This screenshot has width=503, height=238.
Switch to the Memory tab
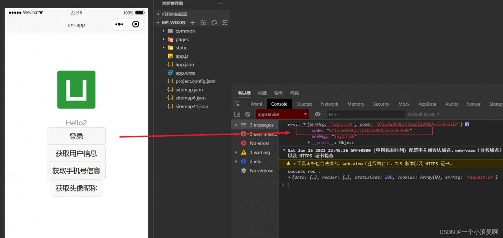[x=356, y=104]
